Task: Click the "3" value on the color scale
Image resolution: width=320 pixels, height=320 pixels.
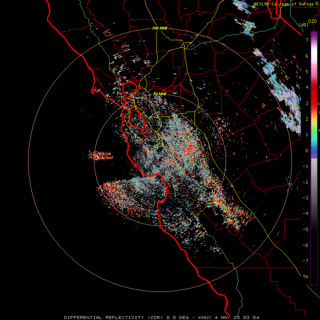Action: click(x=307, y=103)
